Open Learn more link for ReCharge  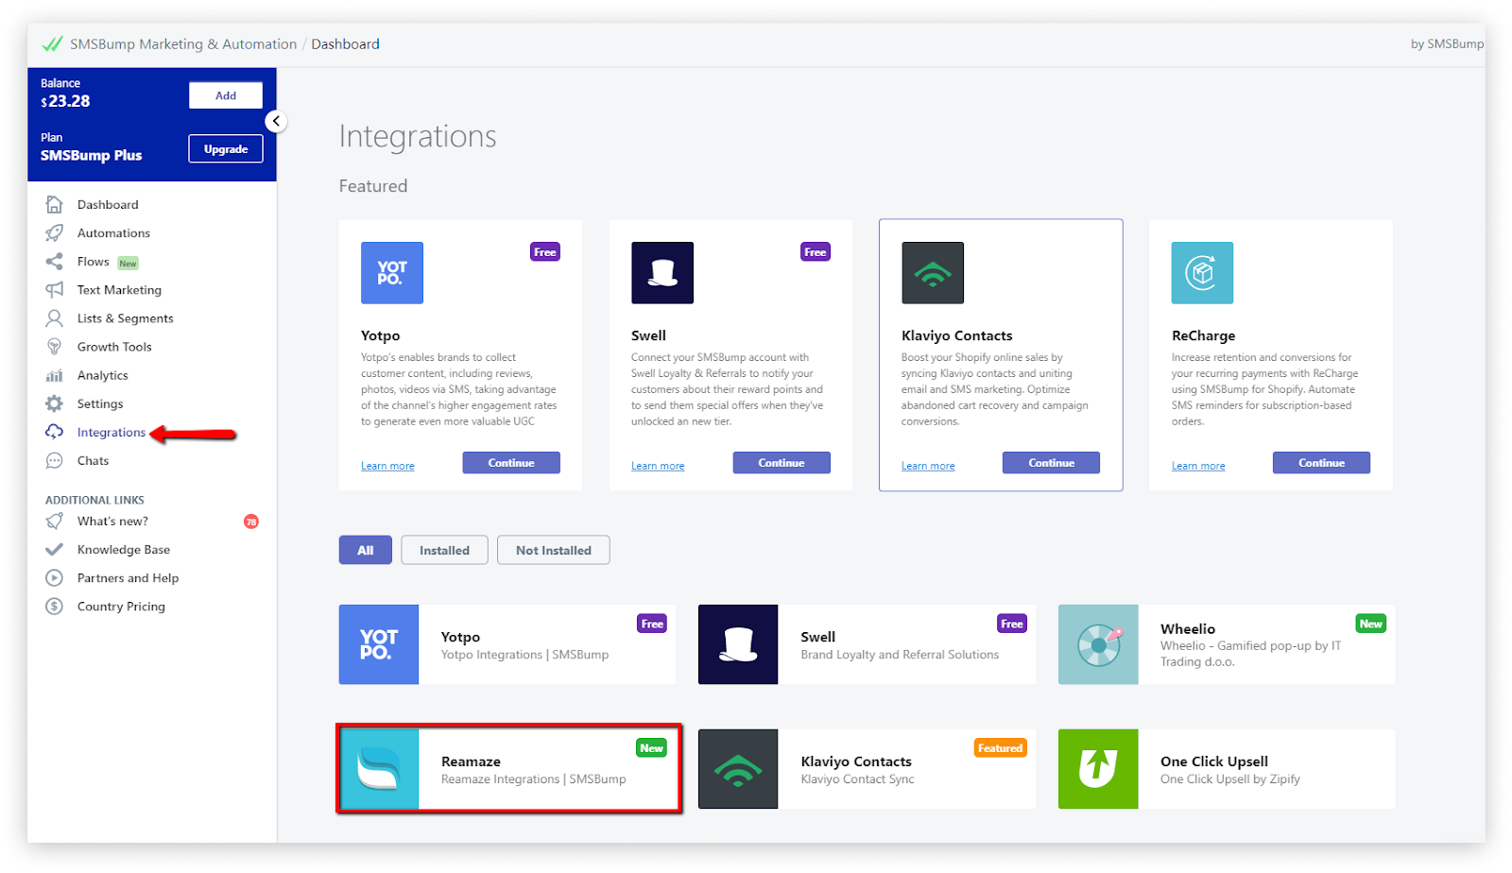tap(1198, 466)
